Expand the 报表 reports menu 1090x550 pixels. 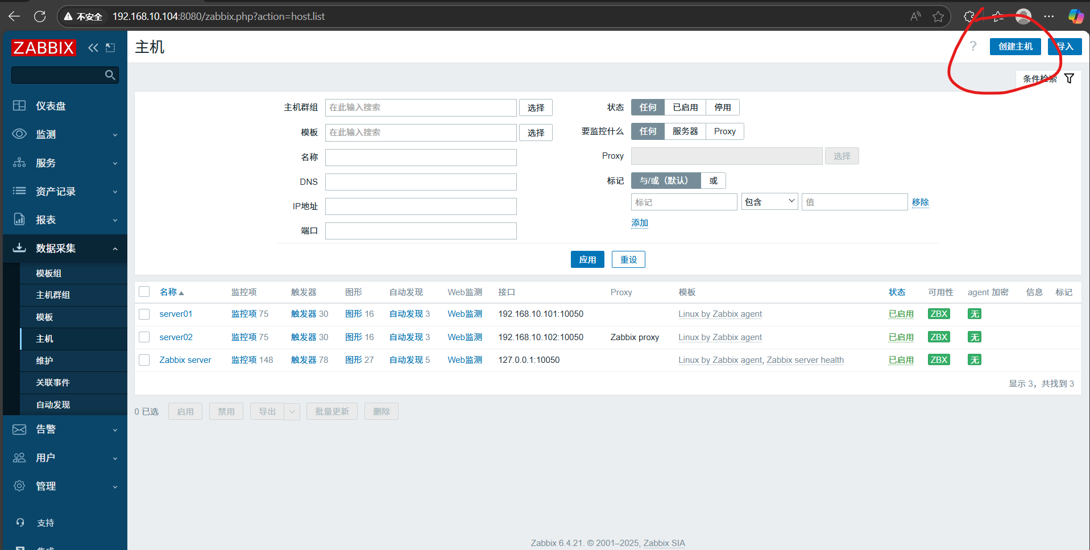[65, 220]
